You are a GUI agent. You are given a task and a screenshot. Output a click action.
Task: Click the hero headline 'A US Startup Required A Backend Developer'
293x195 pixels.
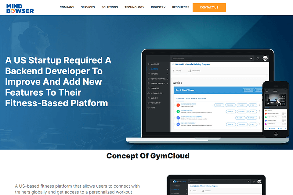pos(58,82)
